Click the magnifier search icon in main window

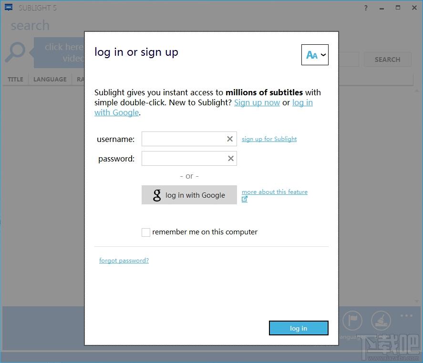15,52
